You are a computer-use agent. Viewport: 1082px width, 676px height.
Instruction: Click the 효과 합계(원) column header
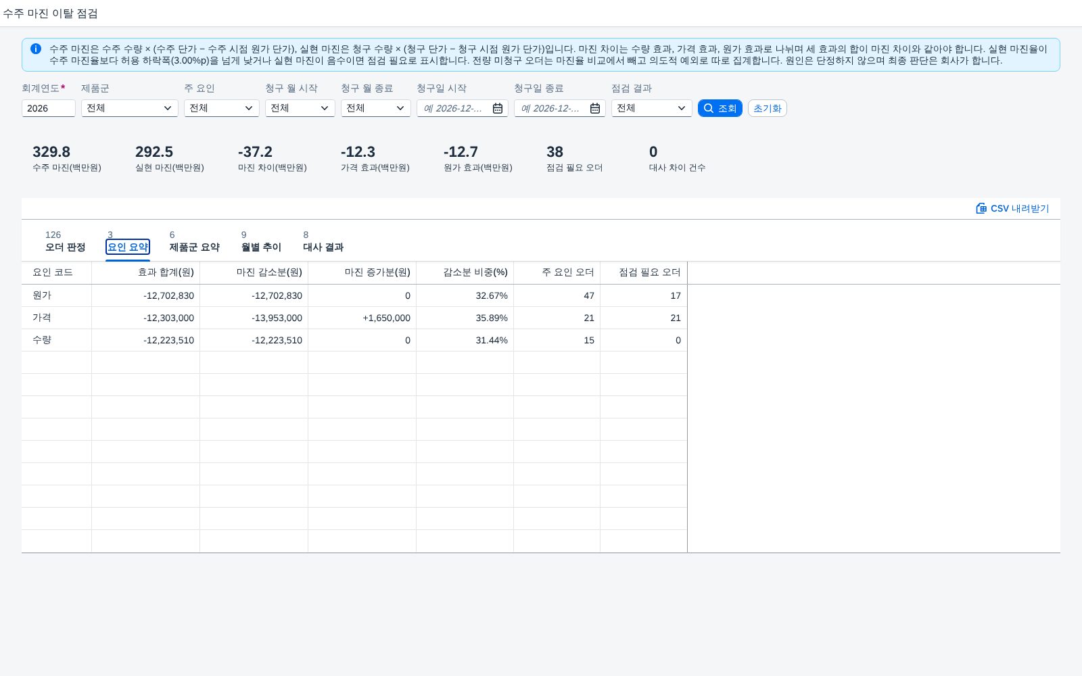[146, 272]
